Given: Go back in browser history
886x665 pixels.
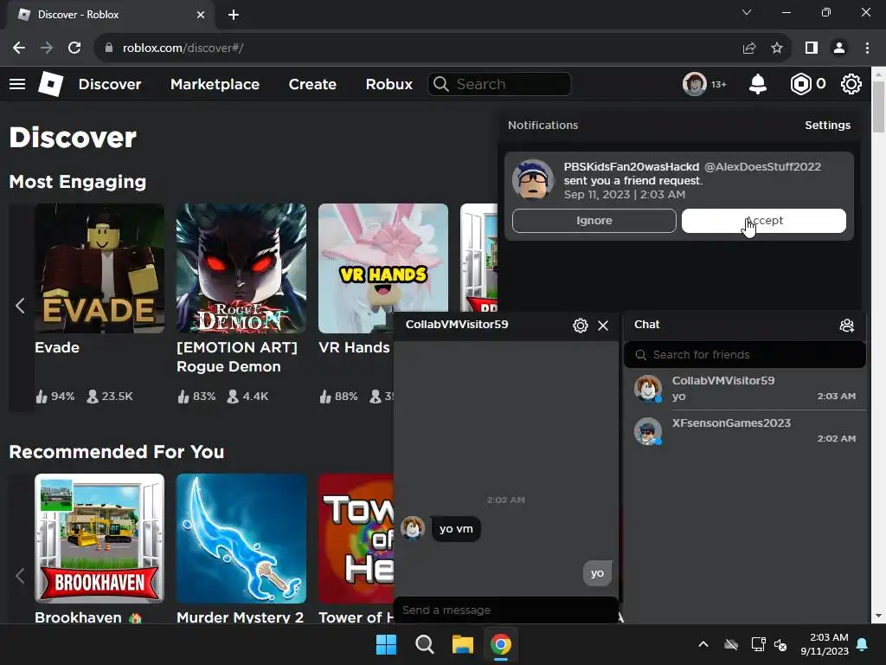Looking at the screenshot, I should [x=19, y=48].
